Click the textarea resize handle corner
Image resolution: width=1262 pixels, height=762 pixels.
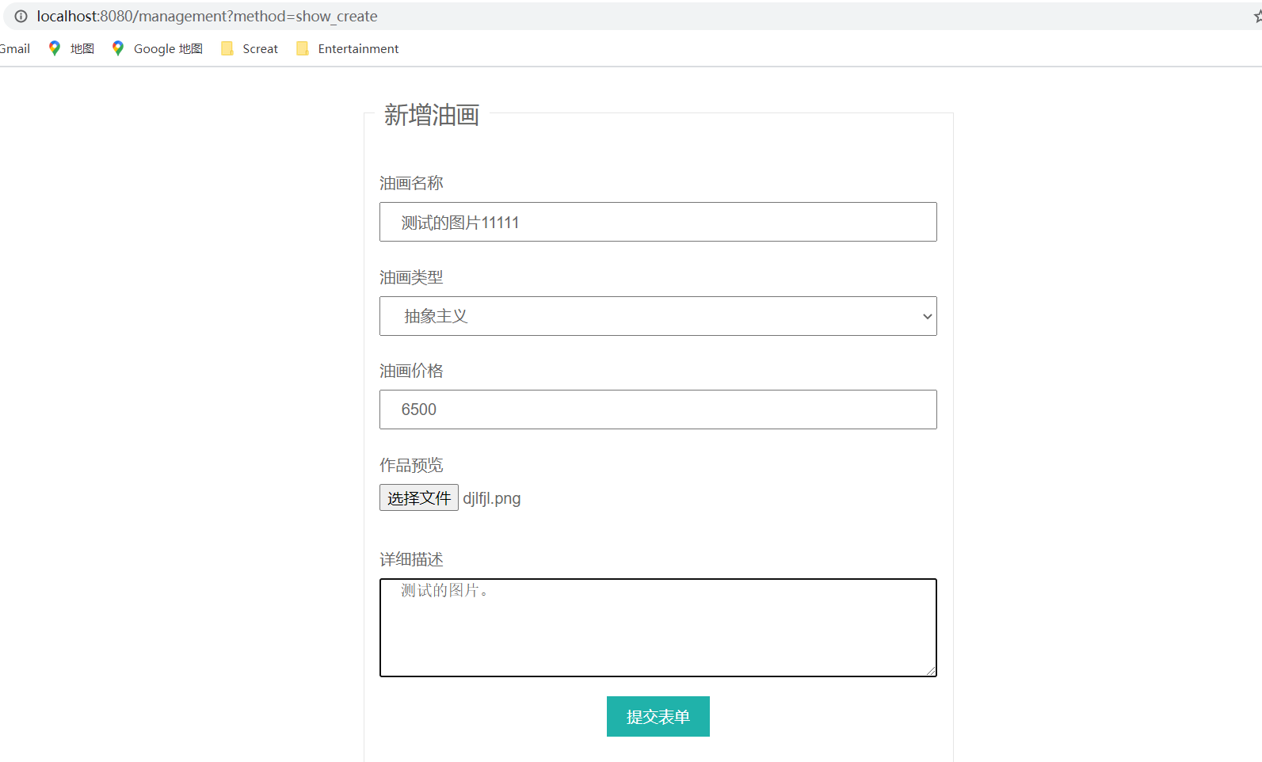(931, 671)
